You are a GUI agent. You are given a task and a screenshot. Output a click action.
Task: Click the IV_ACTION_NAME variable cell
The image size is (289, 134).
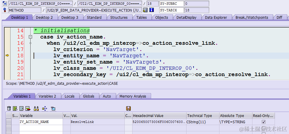point(41,122)
